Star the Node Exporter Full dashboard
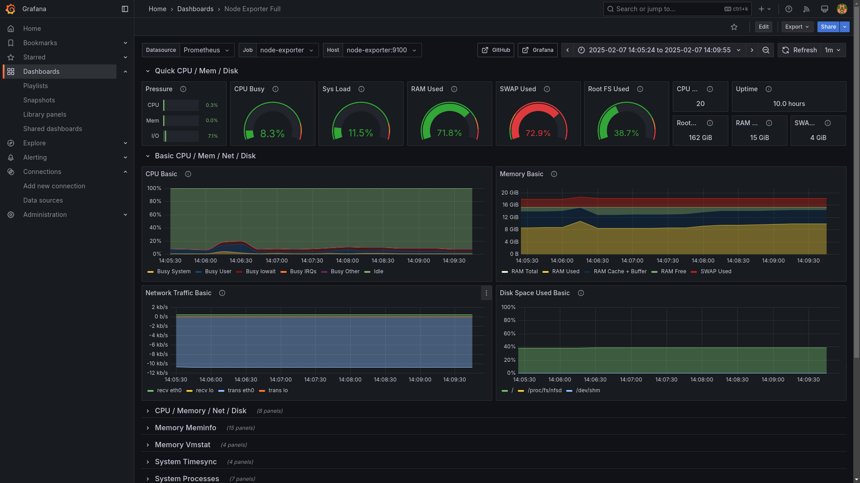 [734, 27]
